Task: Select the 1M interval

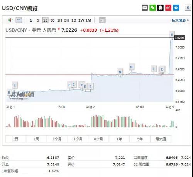Action: [x=88, y=20]
